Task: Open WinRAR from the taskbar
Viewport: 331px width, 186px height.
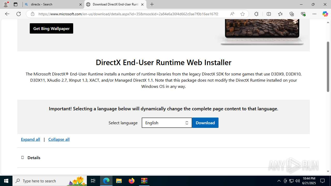Action: tap(144, 181)
